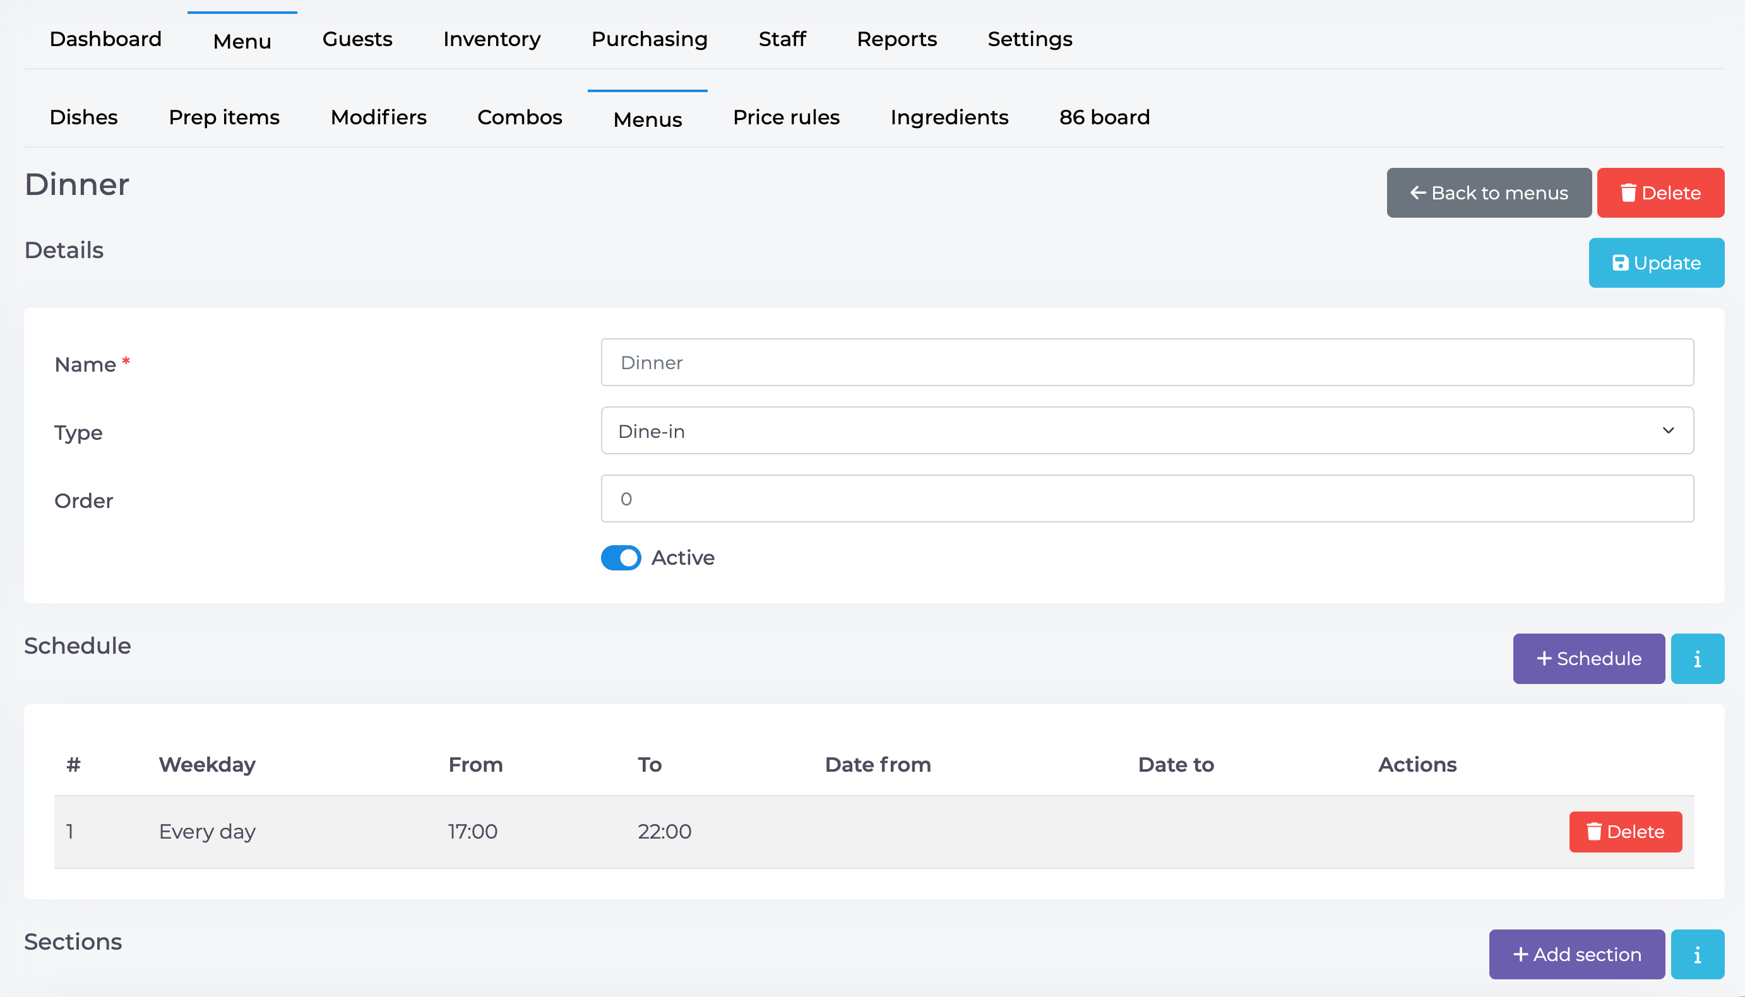This screenshot has height=997, width=1745.
Task: Click the Schedule section info icon
Action: (x=1697, y=659)
